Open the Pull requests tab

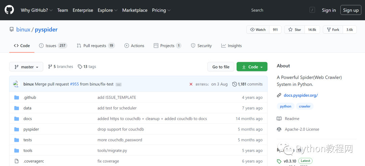click(x=96, y=46)
